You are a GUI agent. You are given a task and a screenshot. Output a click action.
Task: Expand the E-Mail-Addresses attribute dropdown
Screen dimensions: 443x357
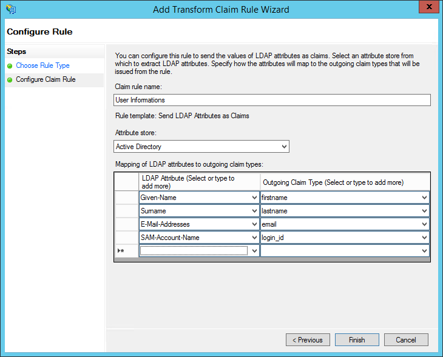pyautogui.click(x=254, y=224)
